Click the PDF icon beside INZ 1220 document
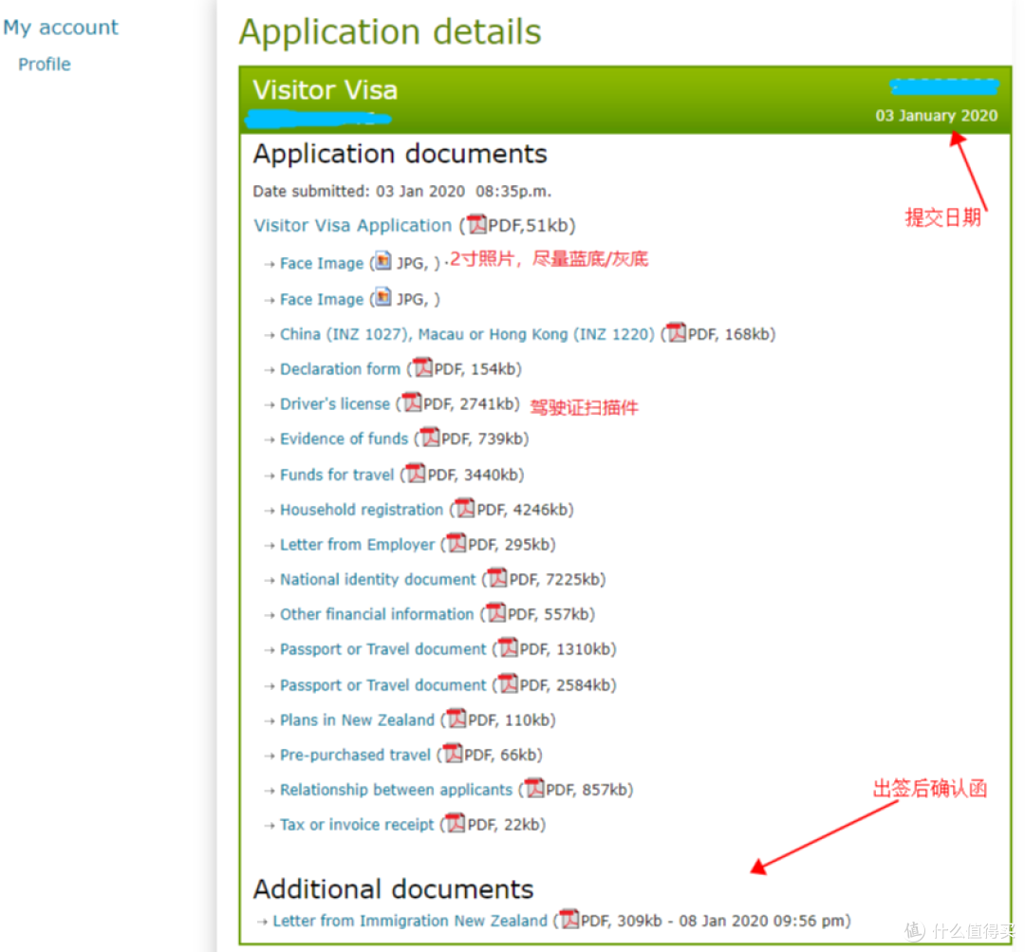1025x952 pixels. [x=677, y=332]
